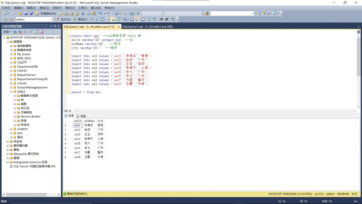Click the comment out lines icon
Viewport: 362px width, 204px height.
[x=149, y=19]
